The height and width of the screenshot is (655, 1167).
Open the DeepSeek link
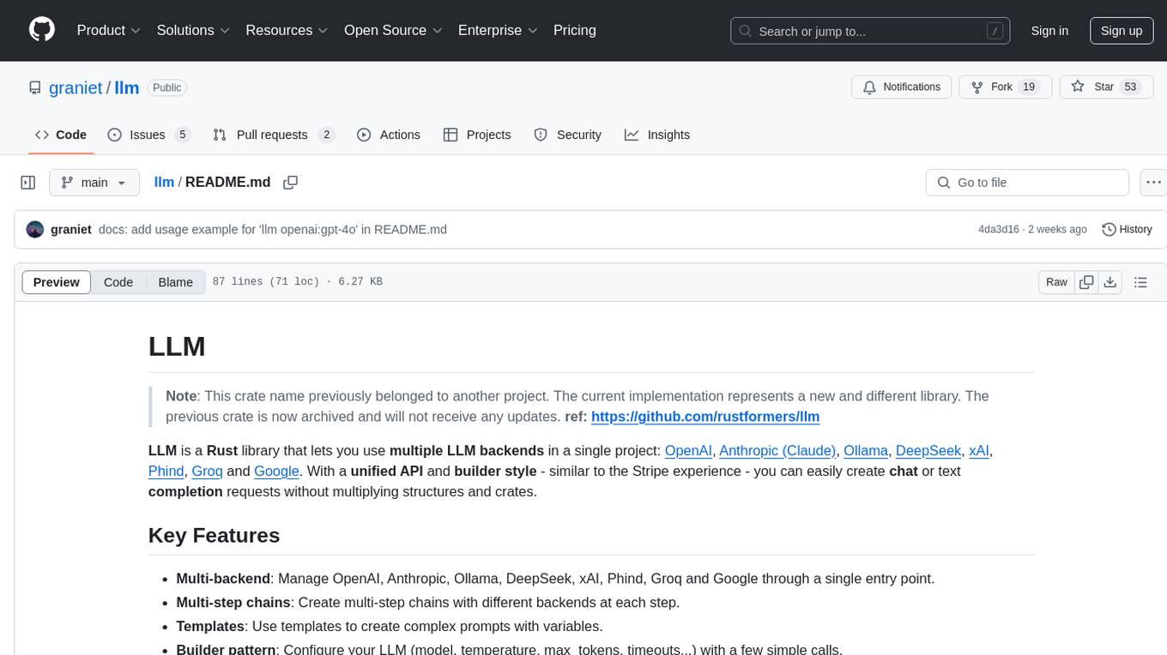[x=928, y=450]
